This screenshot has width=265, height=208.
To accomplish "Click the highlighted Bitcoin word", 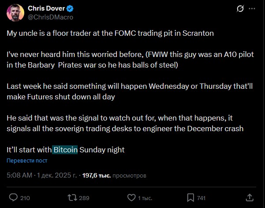I will 65,150.
